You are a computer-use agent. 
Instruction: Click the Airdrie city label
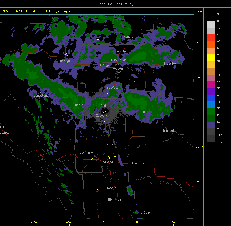click(x=108, y=144)
